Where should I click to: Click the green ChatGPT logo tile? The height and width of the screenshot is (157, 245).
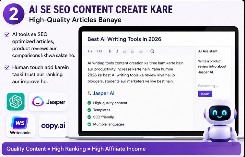point(16,102)
